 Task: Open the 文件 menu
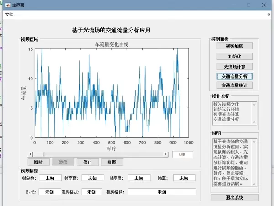9,15
